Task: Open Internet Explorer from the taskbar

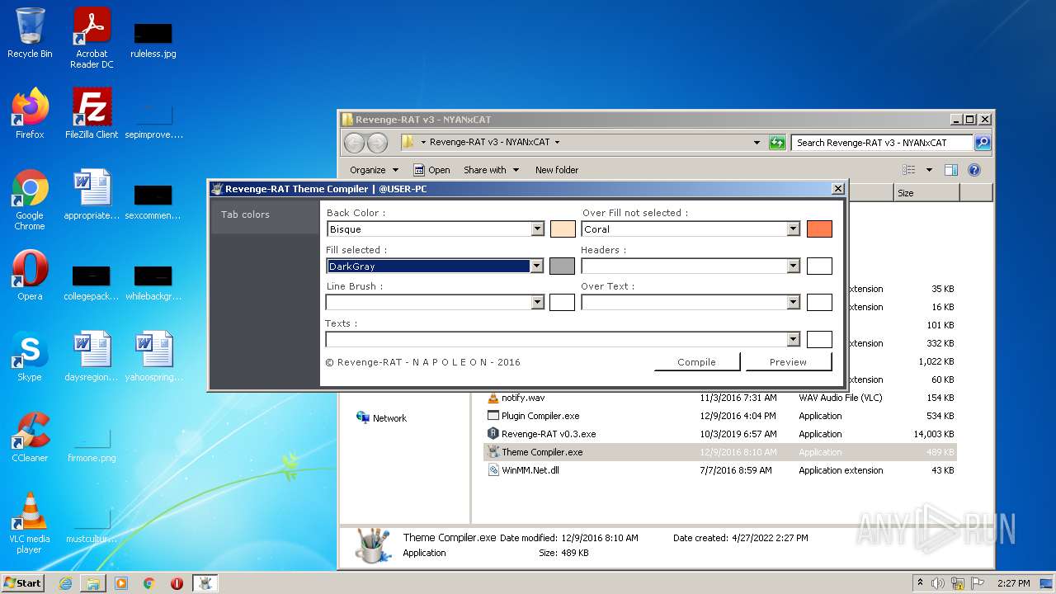Action: tap(65, 583)
